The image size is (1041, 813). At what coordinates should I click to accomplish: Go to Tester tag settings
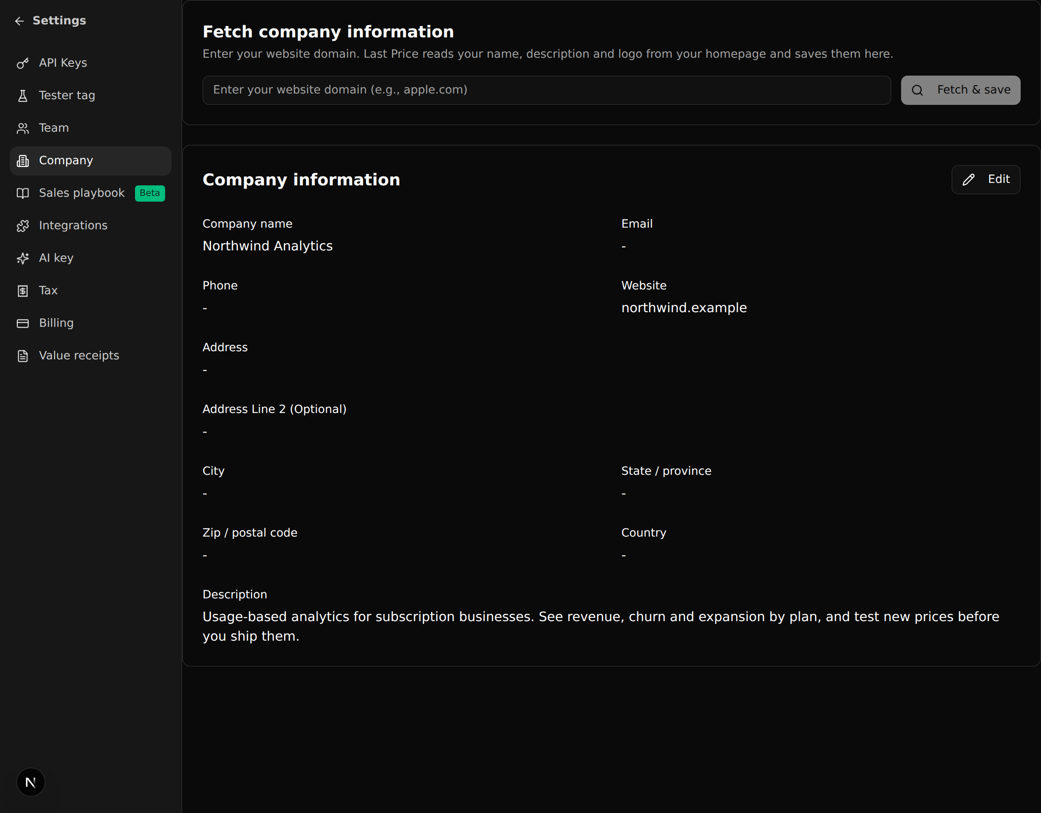pyautogui.click(x=91, y=95)
